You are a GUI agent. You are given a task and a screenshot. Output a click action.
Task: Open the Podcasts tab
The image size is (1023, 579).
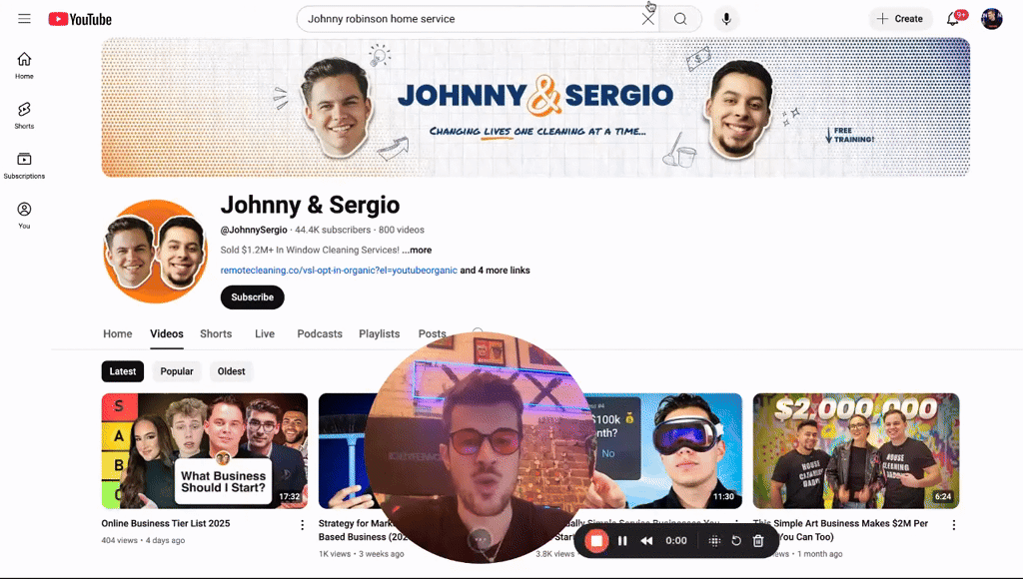click(x=320, y=333)
